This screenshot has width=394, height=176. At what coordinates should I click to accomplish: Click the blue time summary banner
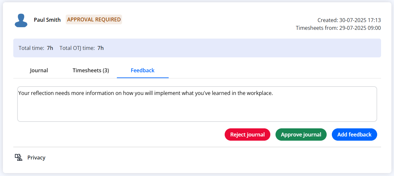pyautogui.click(x=197, y=48)
